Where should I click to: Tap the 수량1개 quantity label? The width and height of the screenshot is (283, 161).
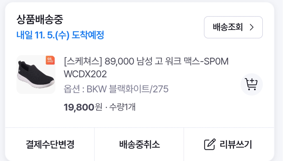[x=122, y=107]
